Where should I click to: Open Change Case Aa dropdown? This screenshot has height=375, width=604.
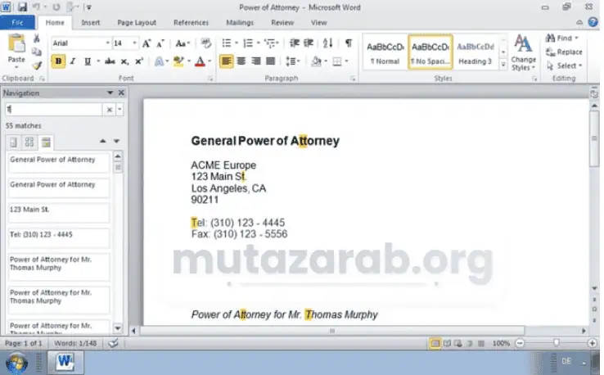(x=183, y=43)
